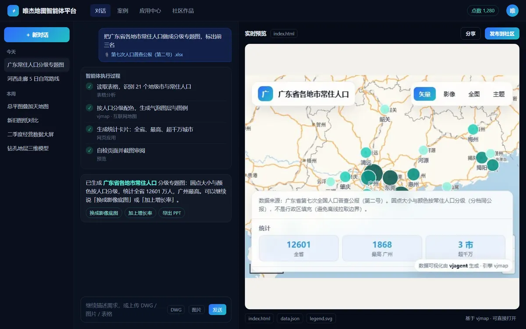
Task: Select the 矢量 basemap mode
Action: click(x=425, y=94)
